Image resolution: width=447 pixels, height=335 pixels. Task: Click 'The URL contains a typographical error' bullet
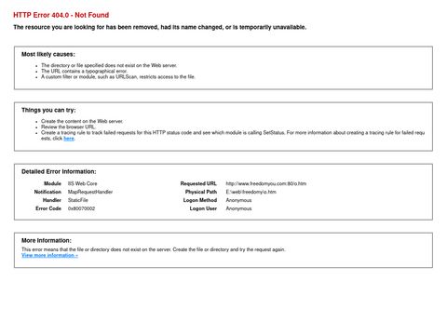[84, 71]
